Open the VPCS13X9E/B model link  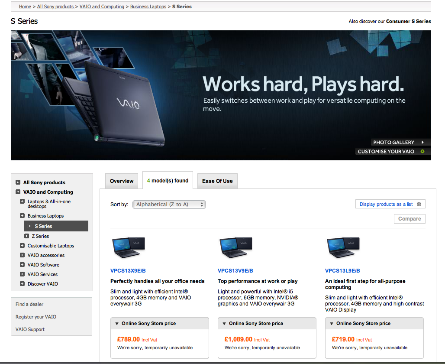point(128,271)
